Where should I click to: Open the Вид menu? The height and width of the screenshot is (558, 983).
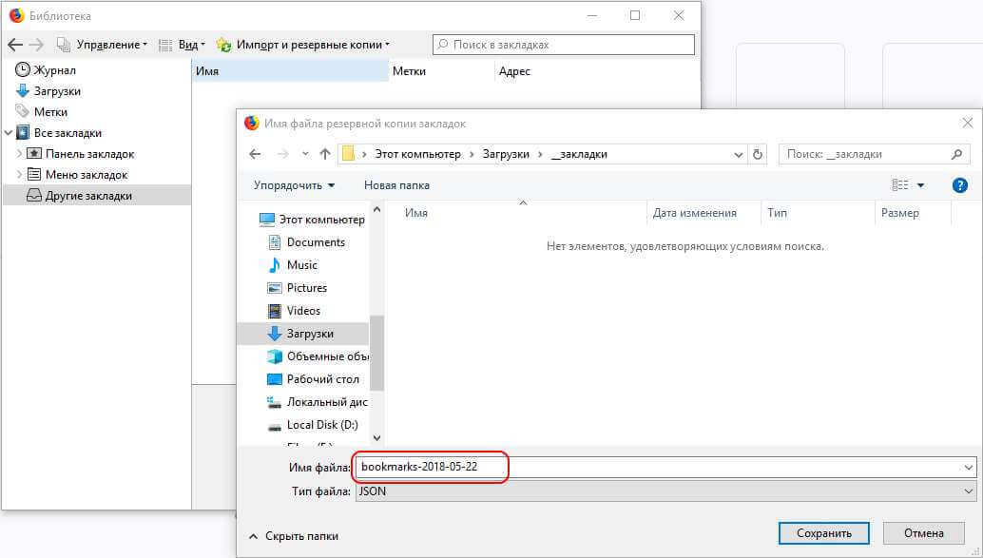pyautogui.click(x=182, y=45)
